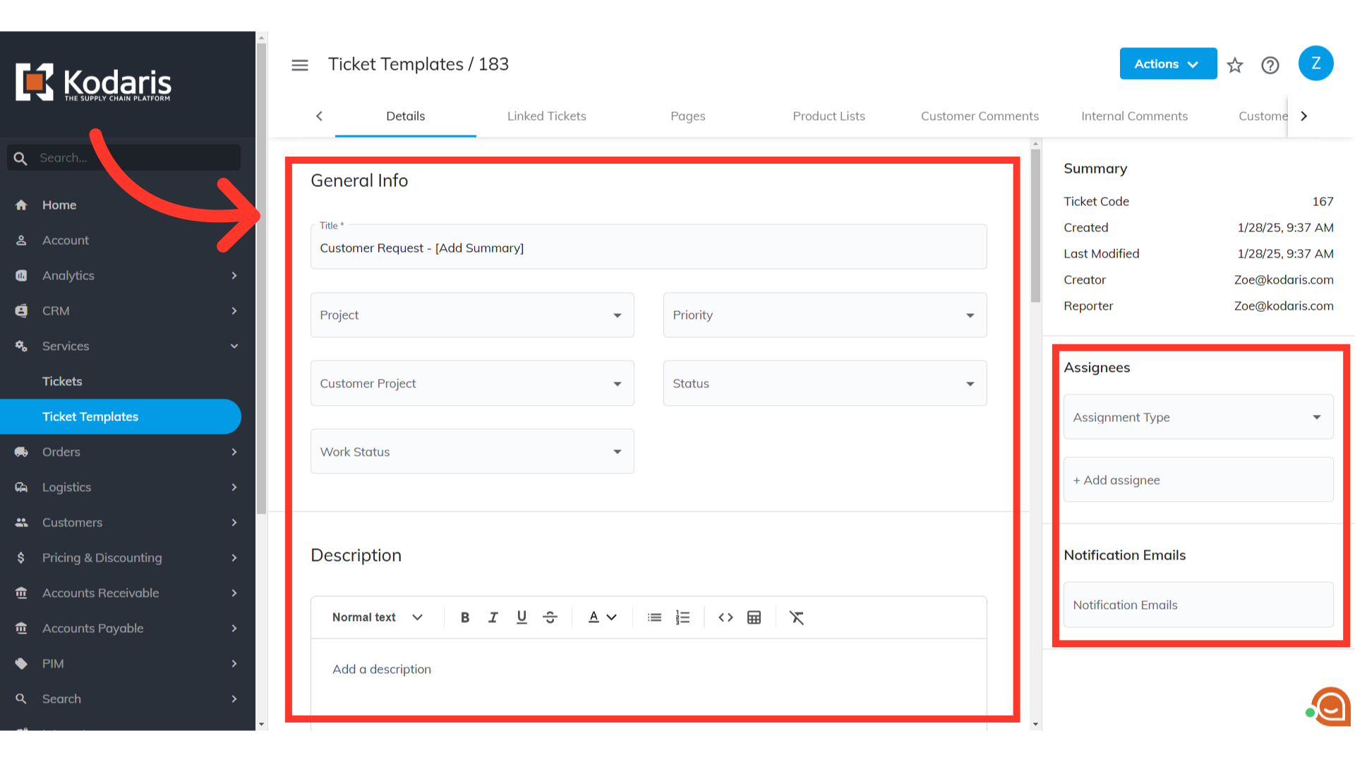Click the Actions button
The width and height of the screenshot is (1355, 762).
pyautogui.click(x=1167, y=64)
